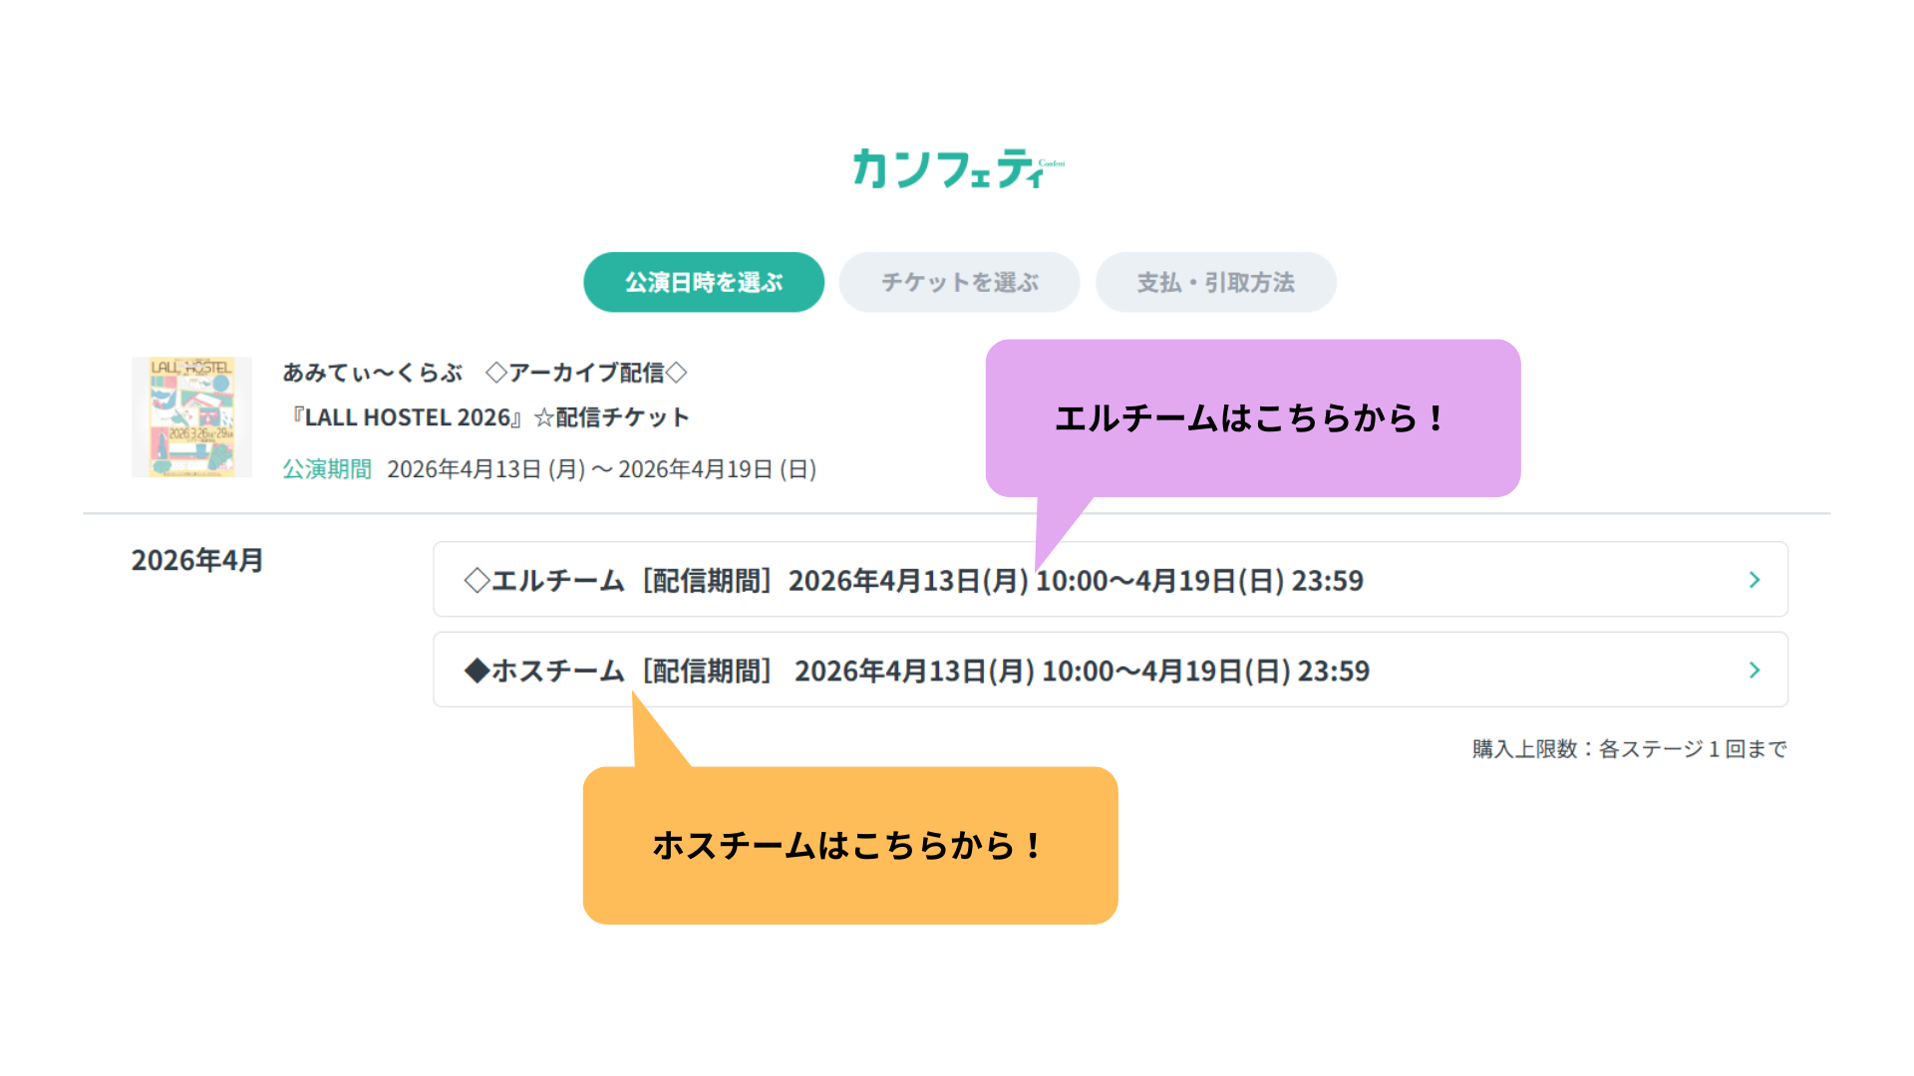Click the 購入上限数 purchase limit note
The height and width of the screenshot is (1076, 1914).
tap(1629, 749)
